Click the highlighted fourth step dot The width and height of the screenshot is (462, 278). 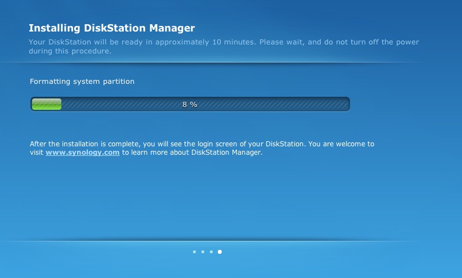[x=220, y=252]
